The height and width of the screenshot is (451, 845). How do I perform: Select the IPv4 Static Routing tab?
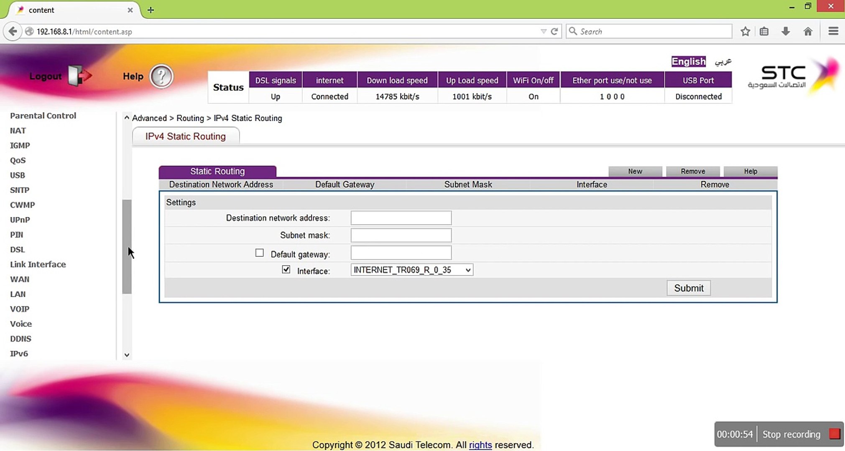pyautogui.click(x=186, y=137)
